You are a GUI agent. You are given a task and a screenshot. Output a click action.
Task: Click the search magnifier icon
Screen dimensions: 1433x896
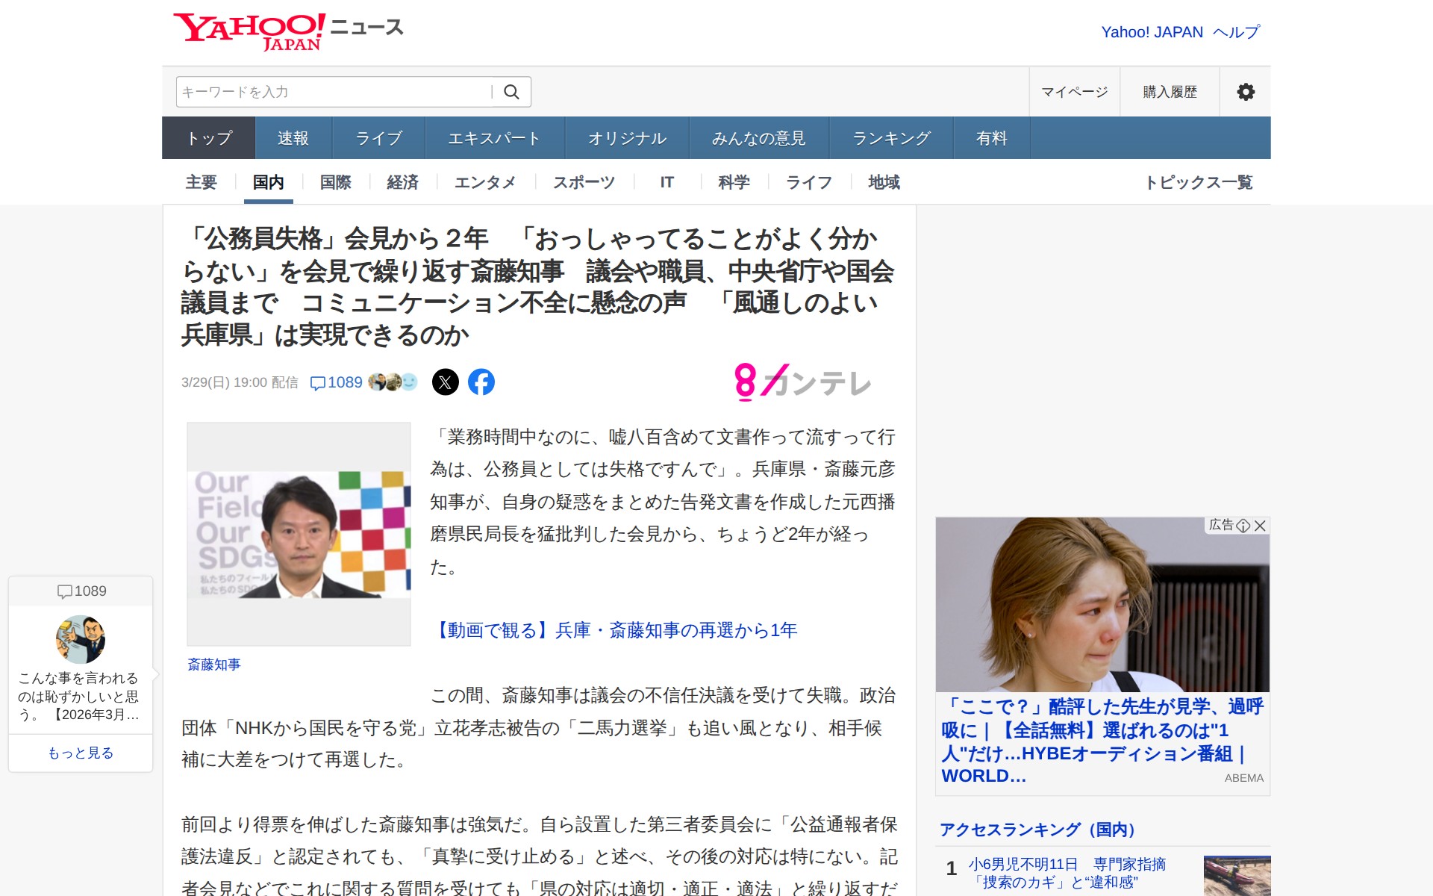512,91
